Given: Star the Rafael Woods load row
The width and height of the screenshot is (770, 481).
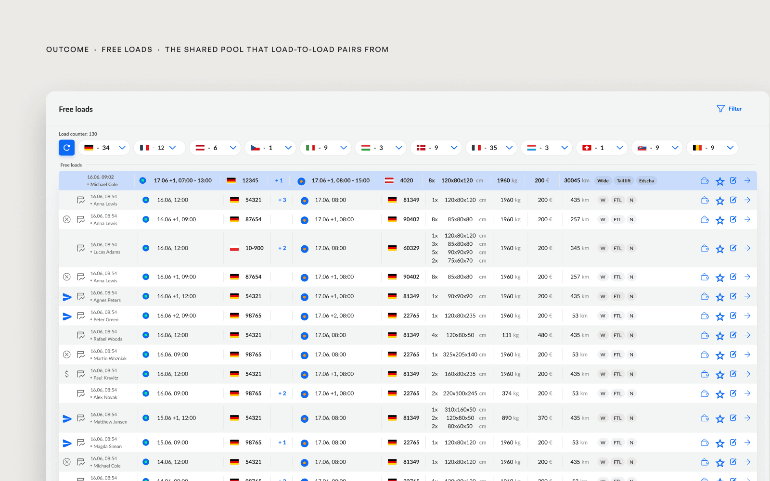Looking at the screenshot, I should click(x=720, y=336).
